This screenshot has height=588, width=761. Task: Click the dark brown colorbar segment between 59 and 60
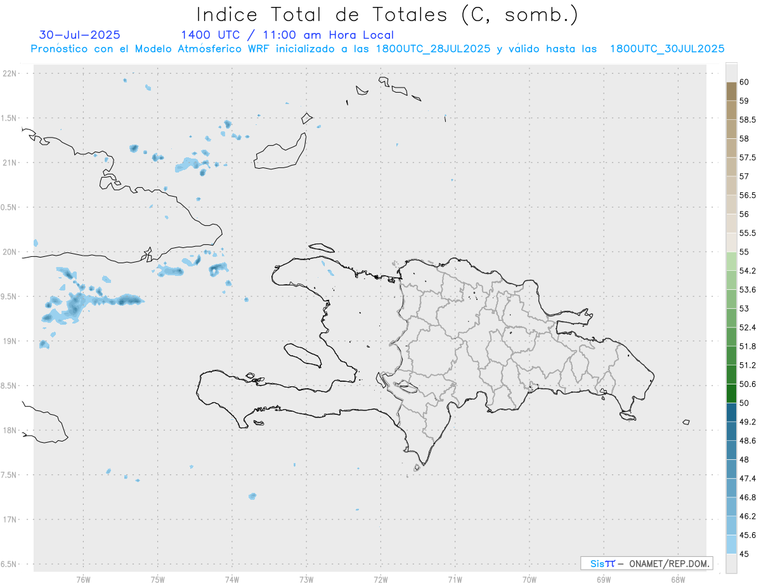coord(731,91)
